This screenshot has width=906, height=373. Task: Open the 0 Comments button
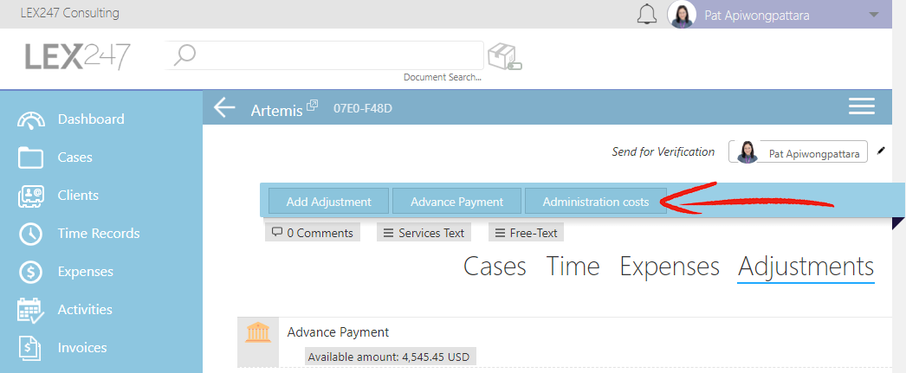[313, 233]
